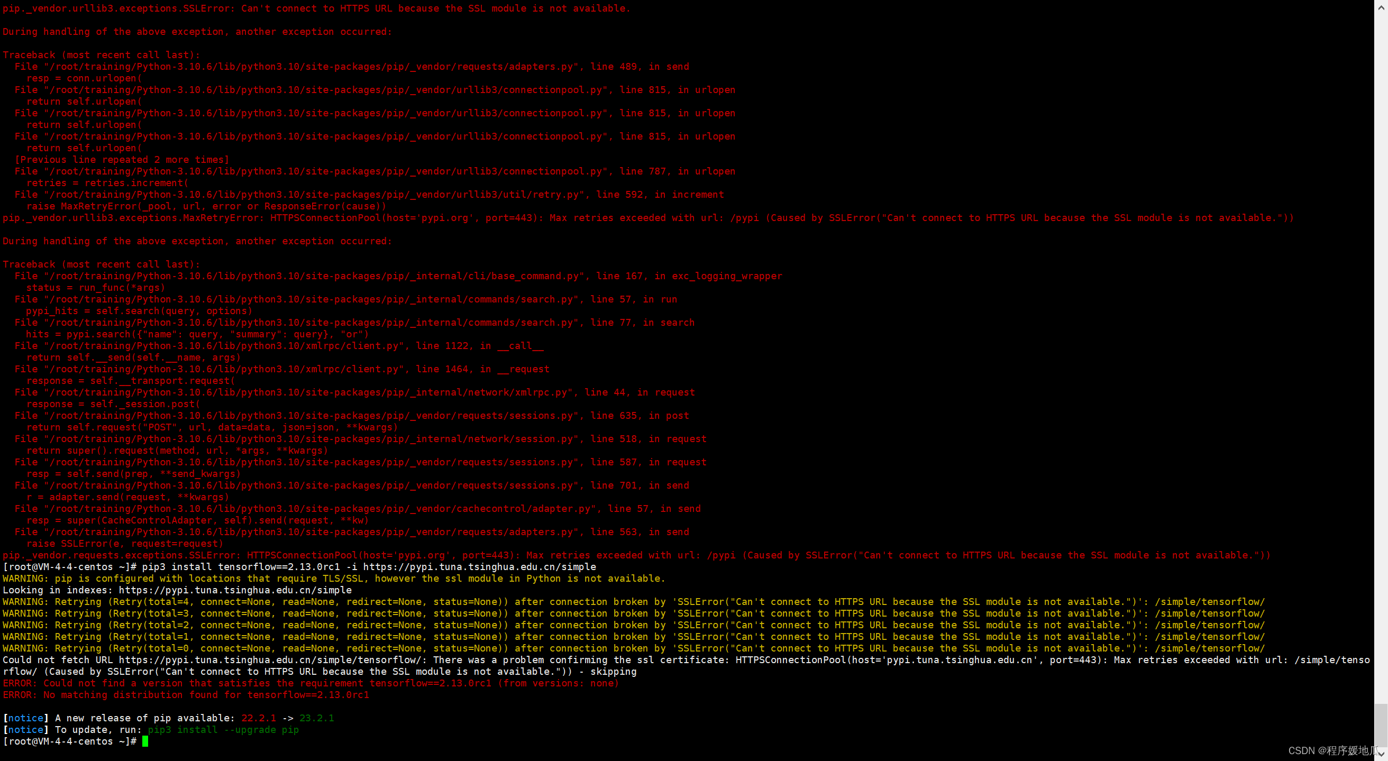The width and height of the screenshot is (1388, 761).
Task: Click the green terminal cursor block
Action: coord(145,741)
